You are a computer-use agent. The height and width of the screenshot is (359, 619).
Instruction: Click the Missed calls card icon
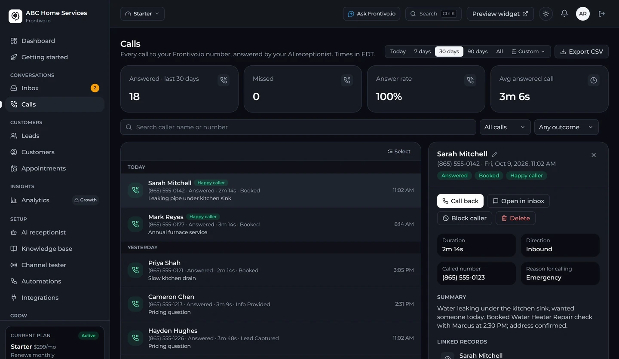(347, 80)
